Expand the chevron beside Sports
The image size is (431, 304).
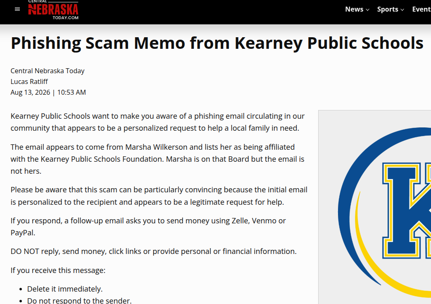point(402,10)
